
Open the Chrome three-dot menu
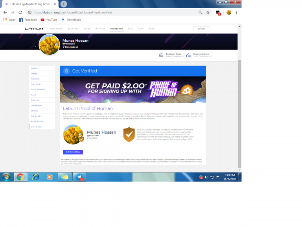point(236,12)
